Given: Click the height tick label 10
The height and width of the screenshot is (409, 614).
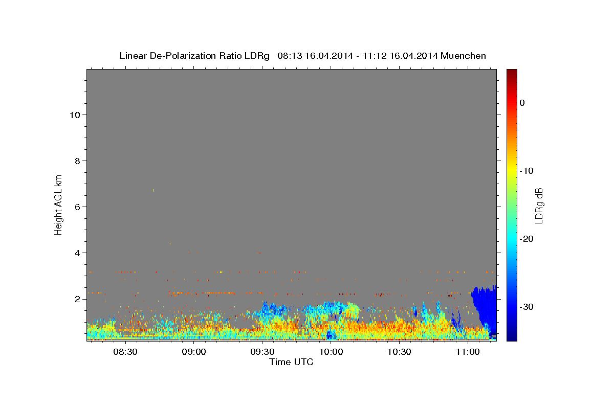Looking at the screenshot, I should point(75,115).
